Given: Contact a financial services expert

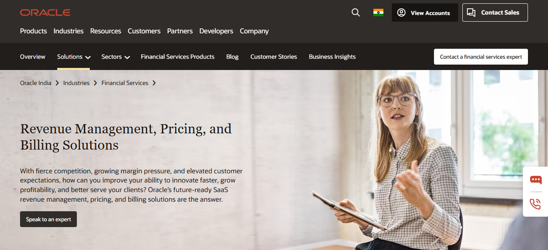Looking at the screenshot, I should [480, 56].
